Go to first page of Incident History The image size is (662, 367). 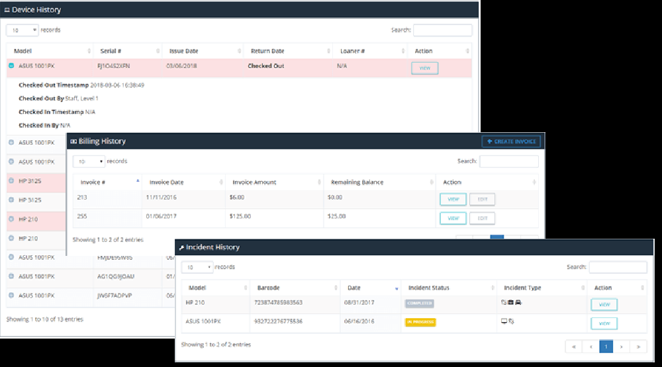click(574, 347)
